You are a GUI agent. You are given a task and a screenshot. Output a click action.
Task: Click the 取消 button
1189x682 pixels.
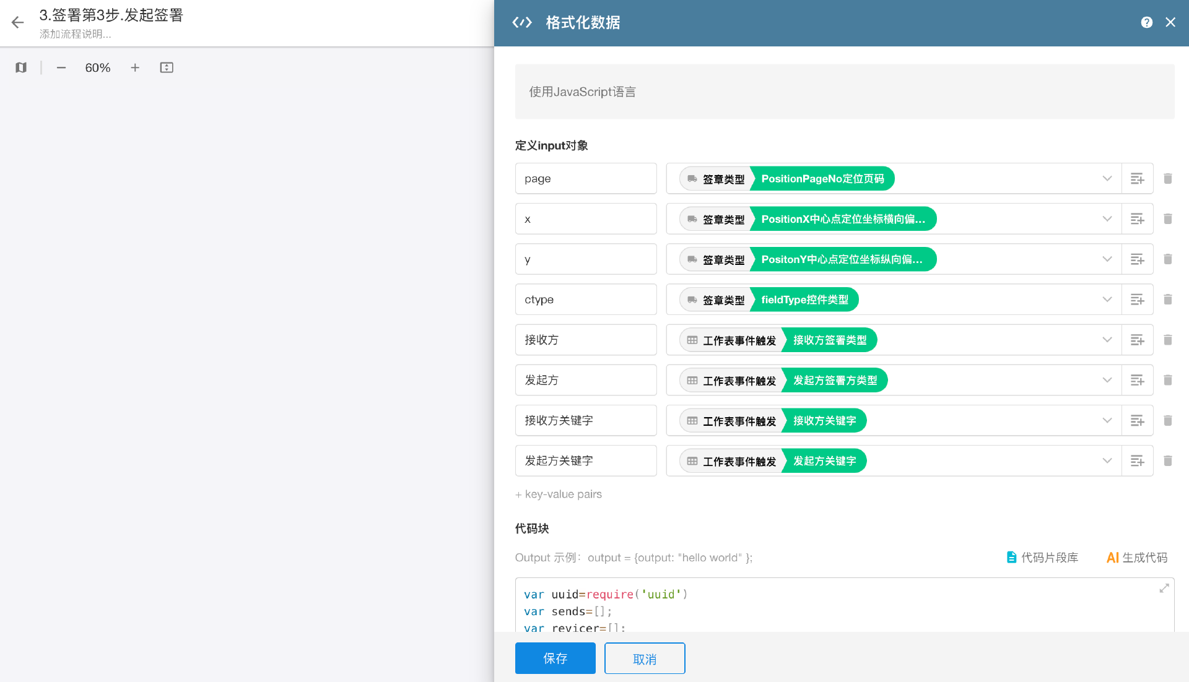644,658
